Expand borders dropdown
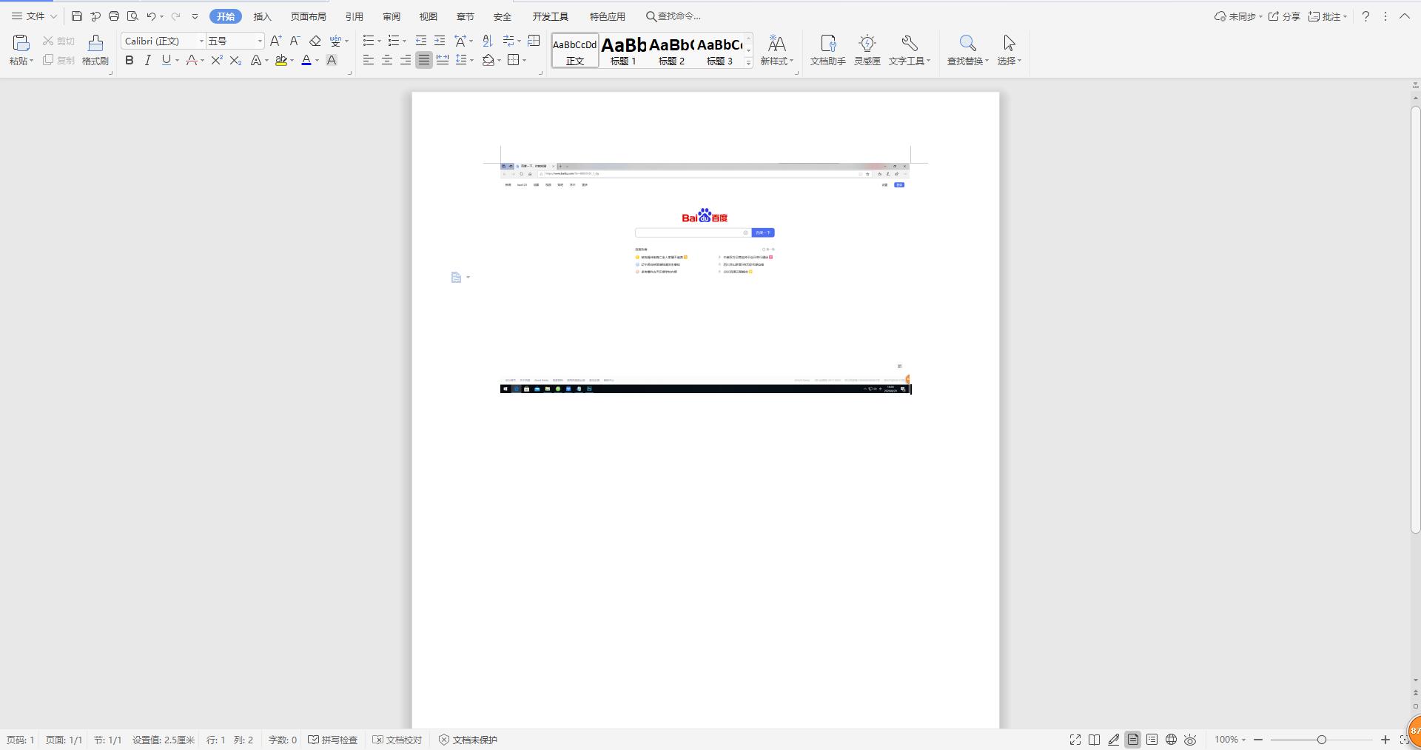 (x=524, y=60)
